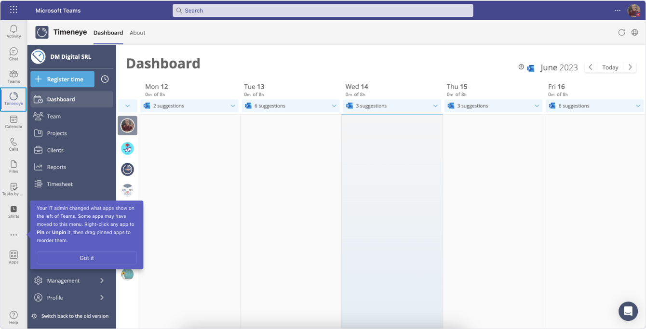Open Calls in the Teams rail

click(13, 145)
